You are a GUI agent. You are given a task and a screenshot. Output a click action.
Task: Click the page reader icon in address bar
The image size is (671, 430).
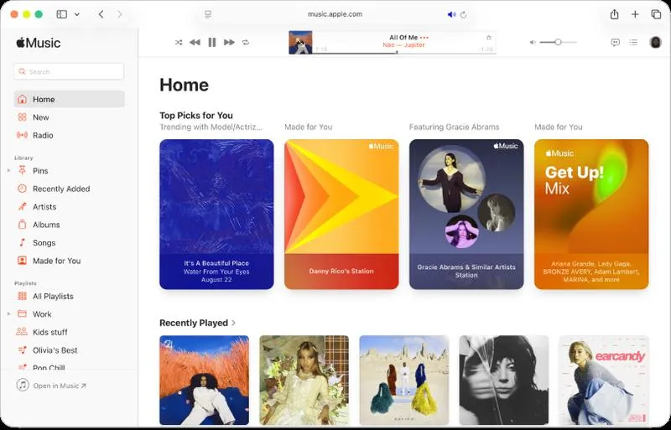[208, 14]
